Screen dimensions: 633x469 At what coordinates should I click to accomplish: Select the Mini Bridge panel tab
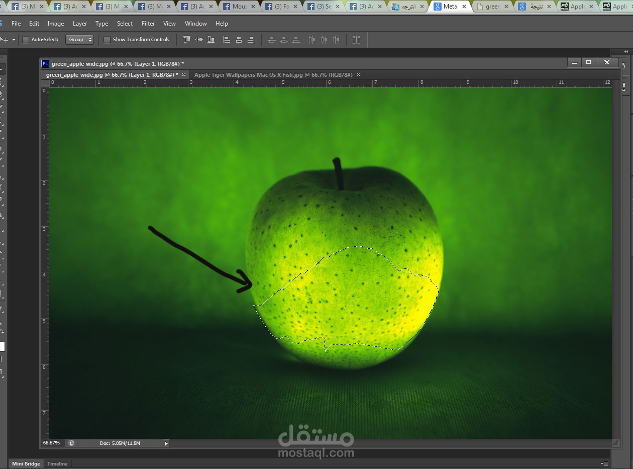tap(26, 464)
